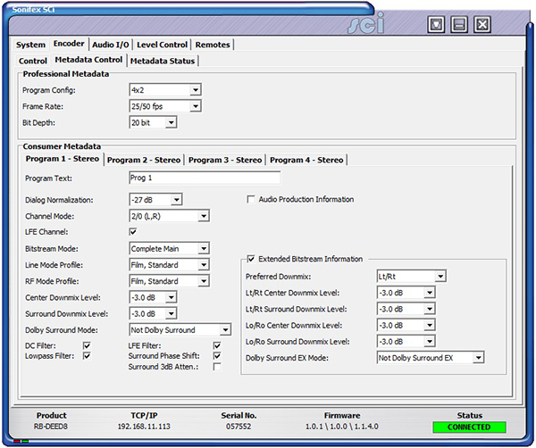
Task: Open the Surround Downmix Level dropdown
Action: (153, 313)
